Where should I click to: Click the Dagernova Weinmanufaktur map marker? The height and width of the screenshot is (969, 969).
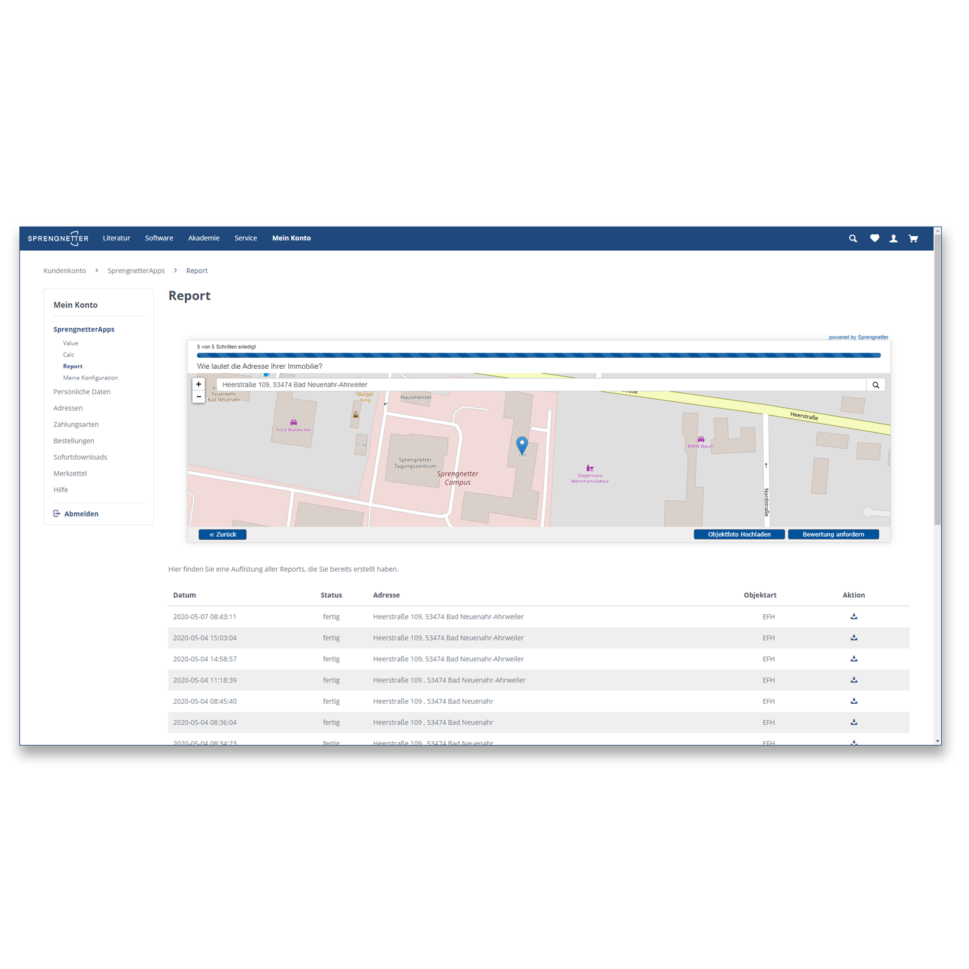(589, 468)
